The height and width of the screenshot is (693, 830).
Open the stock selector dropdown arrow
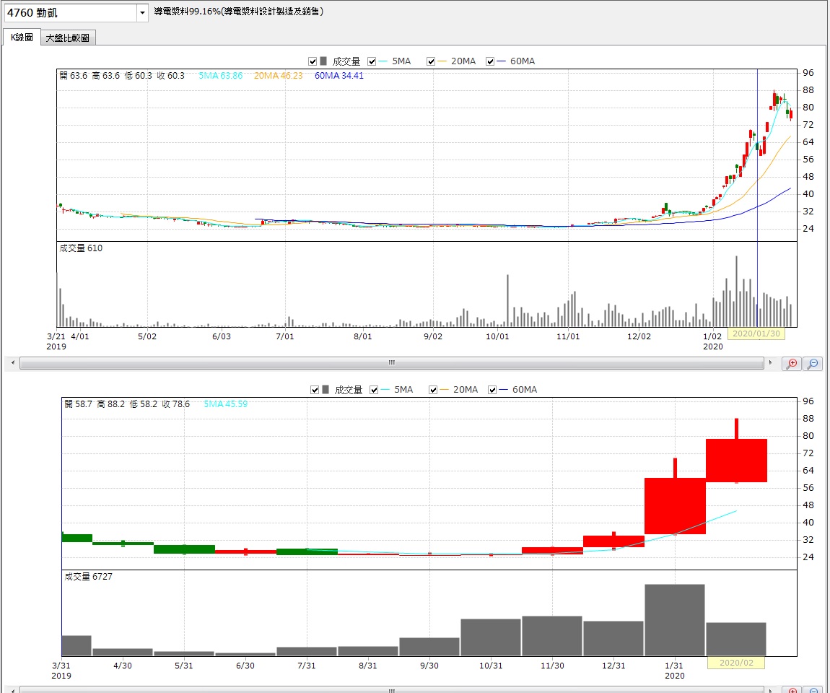pyautogui.click(x=141, y=12)
